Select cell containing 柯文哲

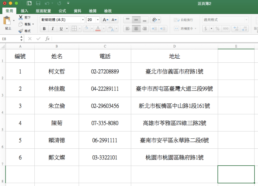coord(57,71)
